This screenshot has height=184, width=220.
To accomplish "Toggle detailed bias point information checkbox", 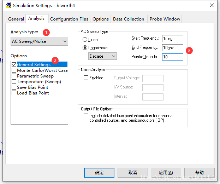I will pos(86,116).
